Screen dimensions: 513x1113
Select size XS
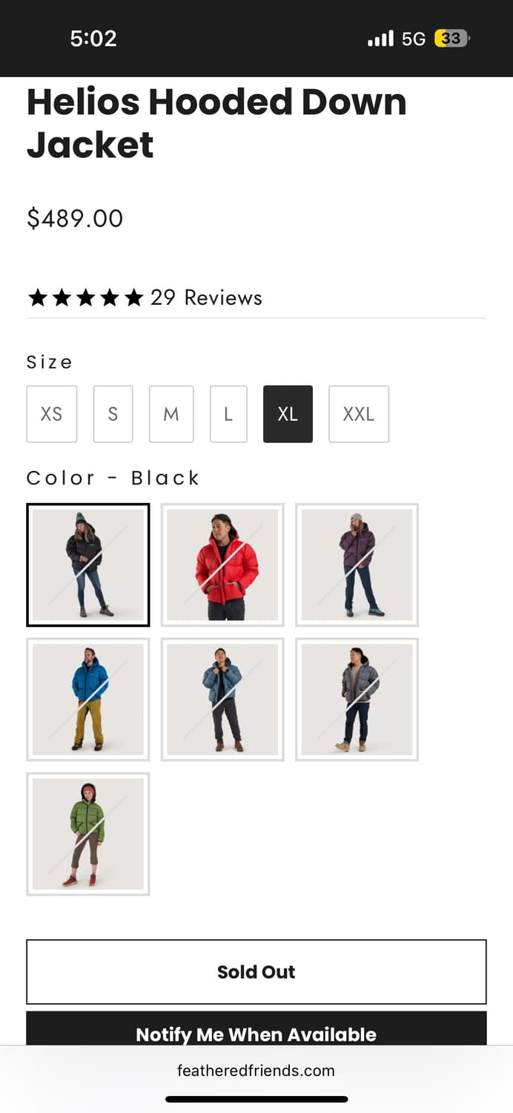click(x=52, y=414)
